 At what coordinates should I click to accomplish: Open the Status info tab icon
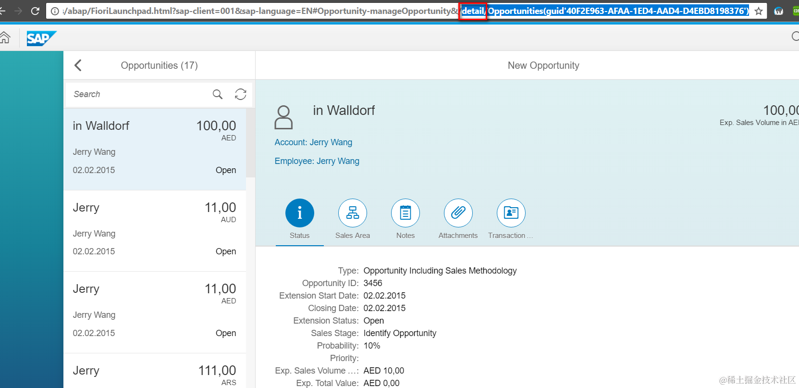coord(300,213)
